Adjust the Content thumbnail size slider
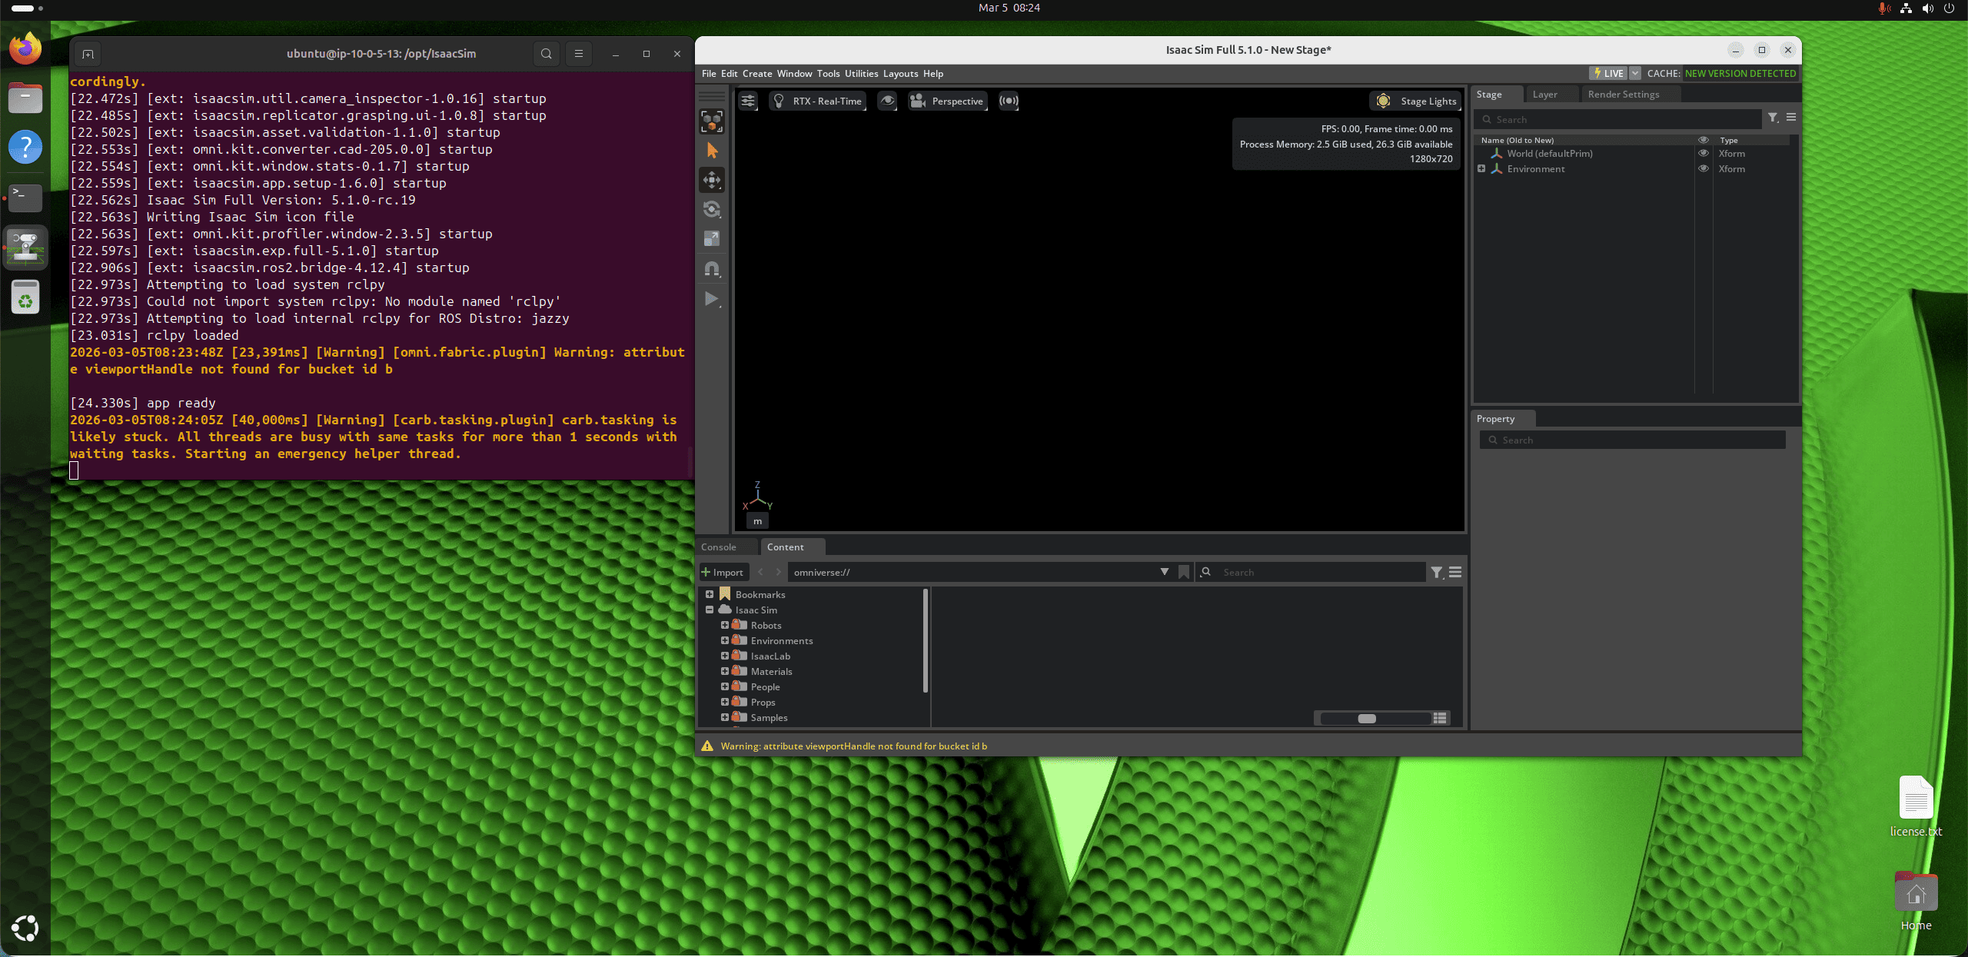1968x957 pixels. (x=1367, y=719)
